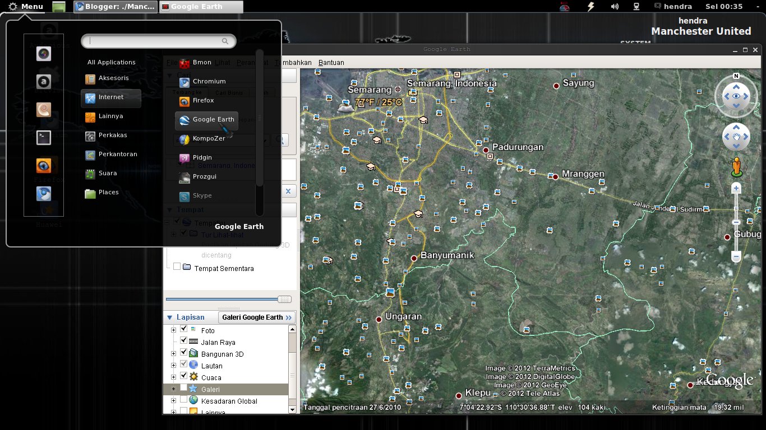The width and height of the screenshot is (766, 430).
Task: Open the hendra user menu
Action: point(672,7)
